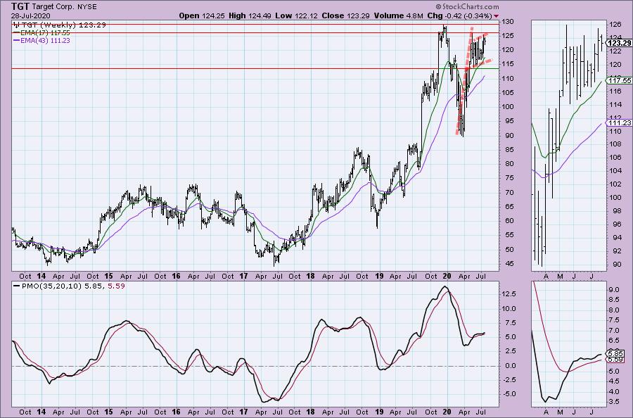Image resolution: width=633 pixels, height=418 pixels.
Task: Click the 130 price axis label
Action: 508,21
